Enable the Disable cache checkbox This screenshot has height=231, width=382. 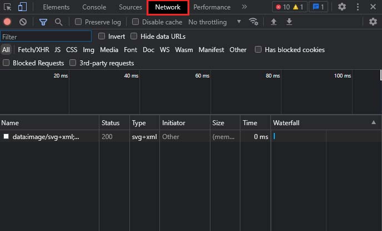point(135,22)
